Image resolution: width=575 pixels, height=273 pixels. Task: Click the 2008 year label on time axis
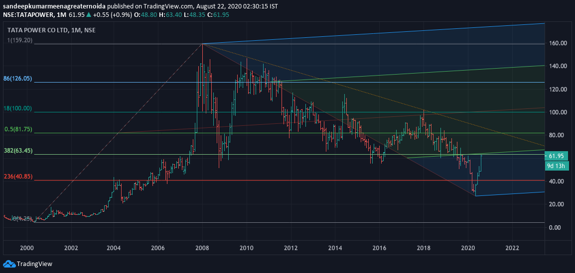(202, 248)
